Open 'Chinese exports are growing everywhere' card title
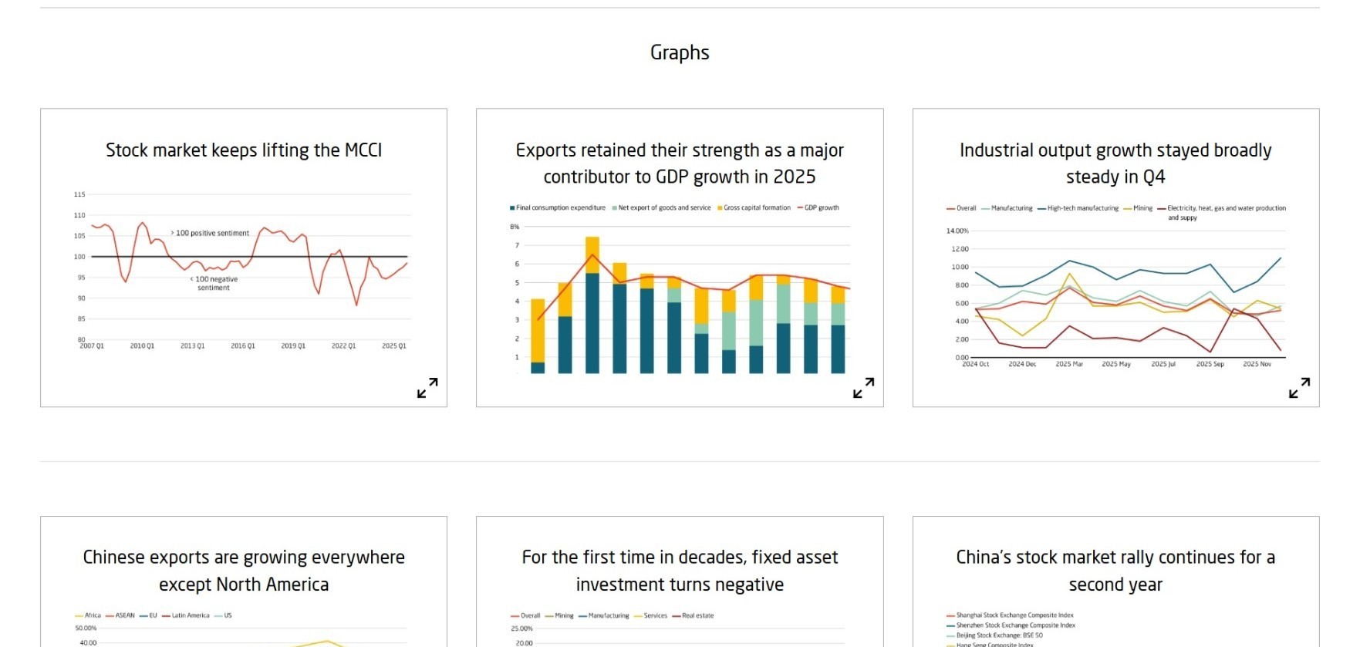The image size is (1360, 647). (244, 571)
